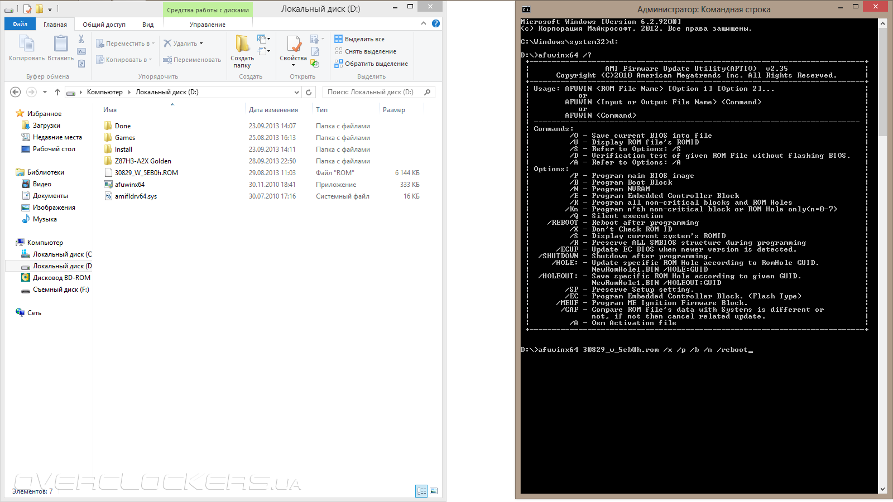The width and height of the screenshot is (893, 502).
Task: Click the Copy path icon in clipboard group
Action: click(81, 51)
